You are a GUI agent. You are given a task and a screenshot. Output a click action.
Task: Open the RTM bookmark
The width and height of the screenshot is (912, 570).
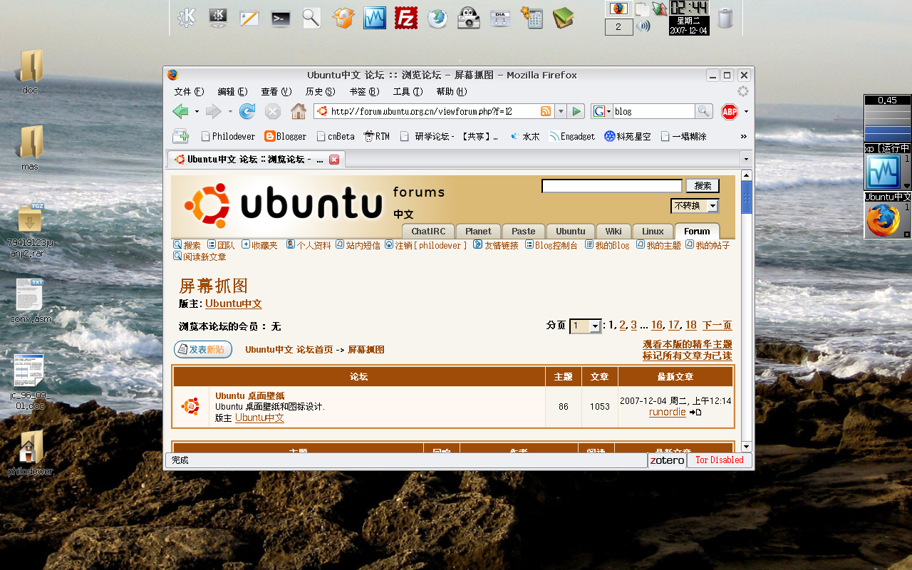(x=376, y=136)
